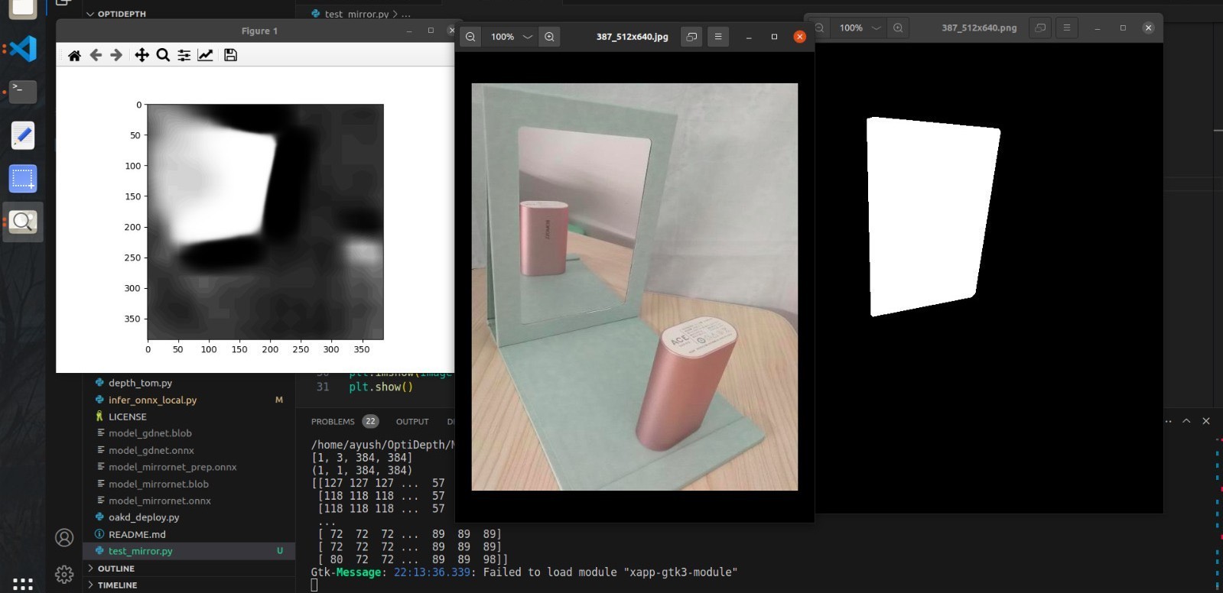The width and height of the screenshot is (1223, 593).
Task: Open infer_onnx_local.py in the explorer
Action: pos(152,400)
